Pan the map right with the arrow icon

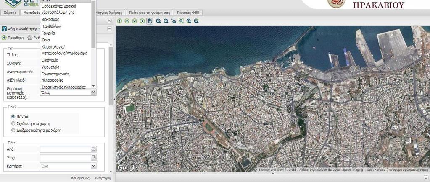click(142, 21)
